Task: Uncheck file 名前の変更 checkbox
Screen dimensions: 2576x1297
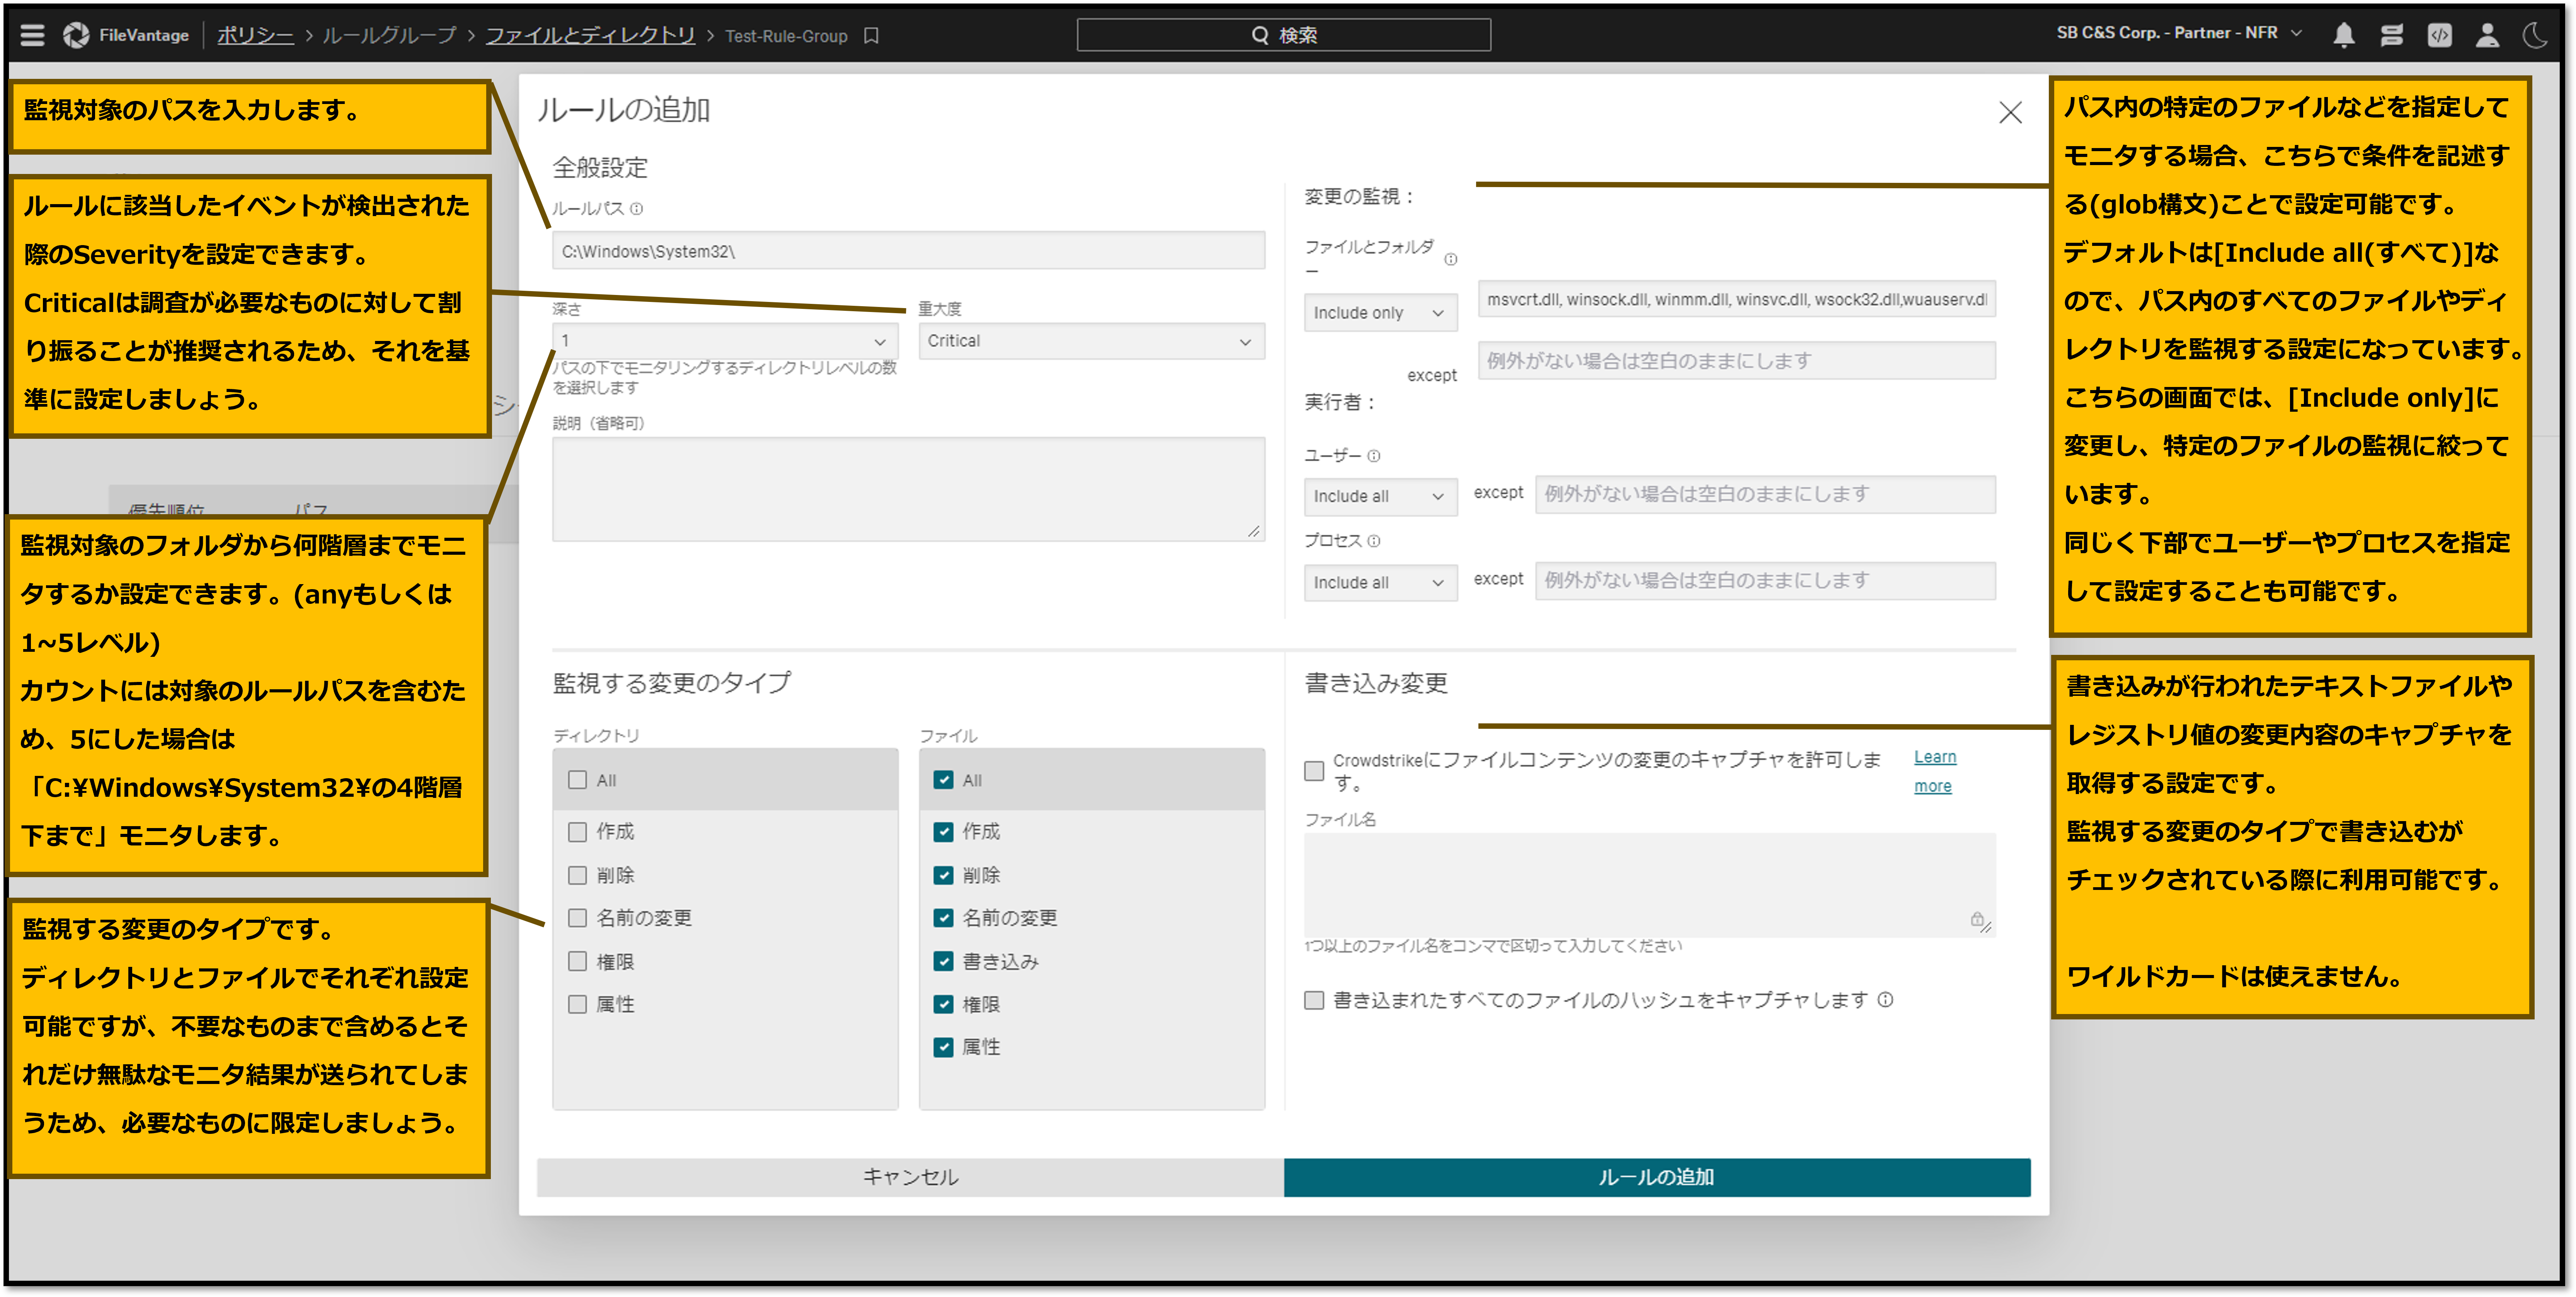Action: tap(943, 918)
